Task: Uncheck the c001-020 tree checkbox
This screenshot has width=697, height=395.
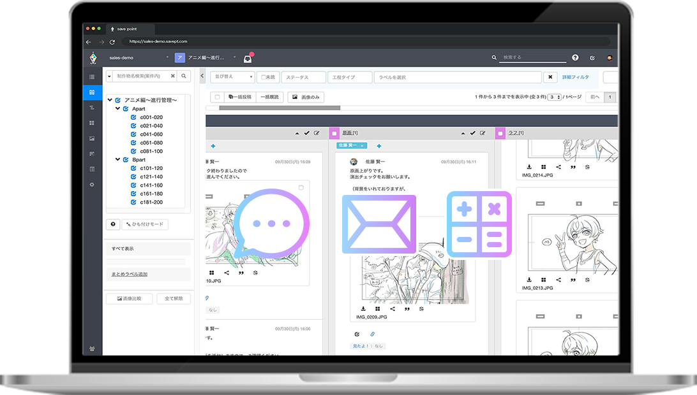Action: pos(133,118)
